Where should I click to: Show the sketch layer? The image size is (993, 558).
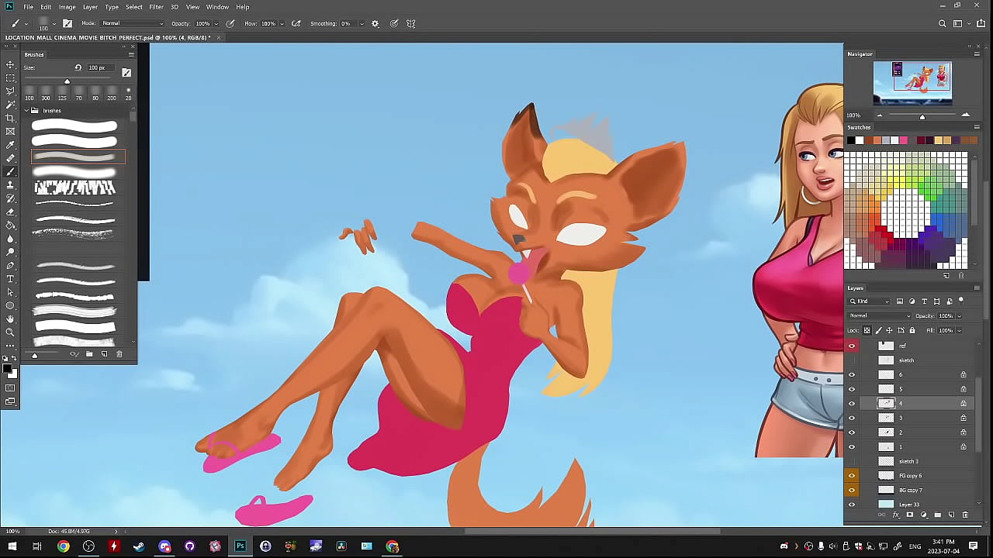point(852,360)
